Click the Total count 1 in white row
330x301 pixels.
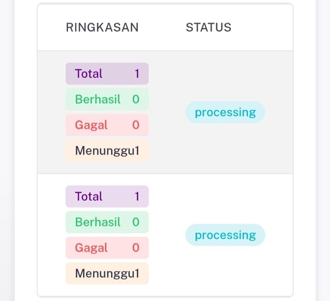coord(137,196)
